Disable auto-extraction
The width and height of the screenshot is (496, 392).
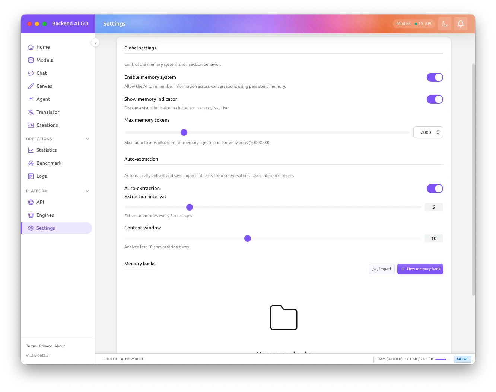435,189
